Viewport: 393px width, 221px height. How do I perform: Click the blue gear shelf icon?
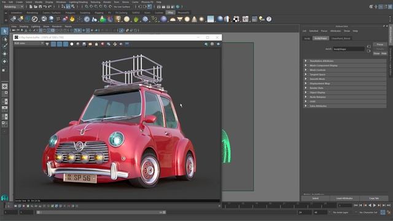145,19
